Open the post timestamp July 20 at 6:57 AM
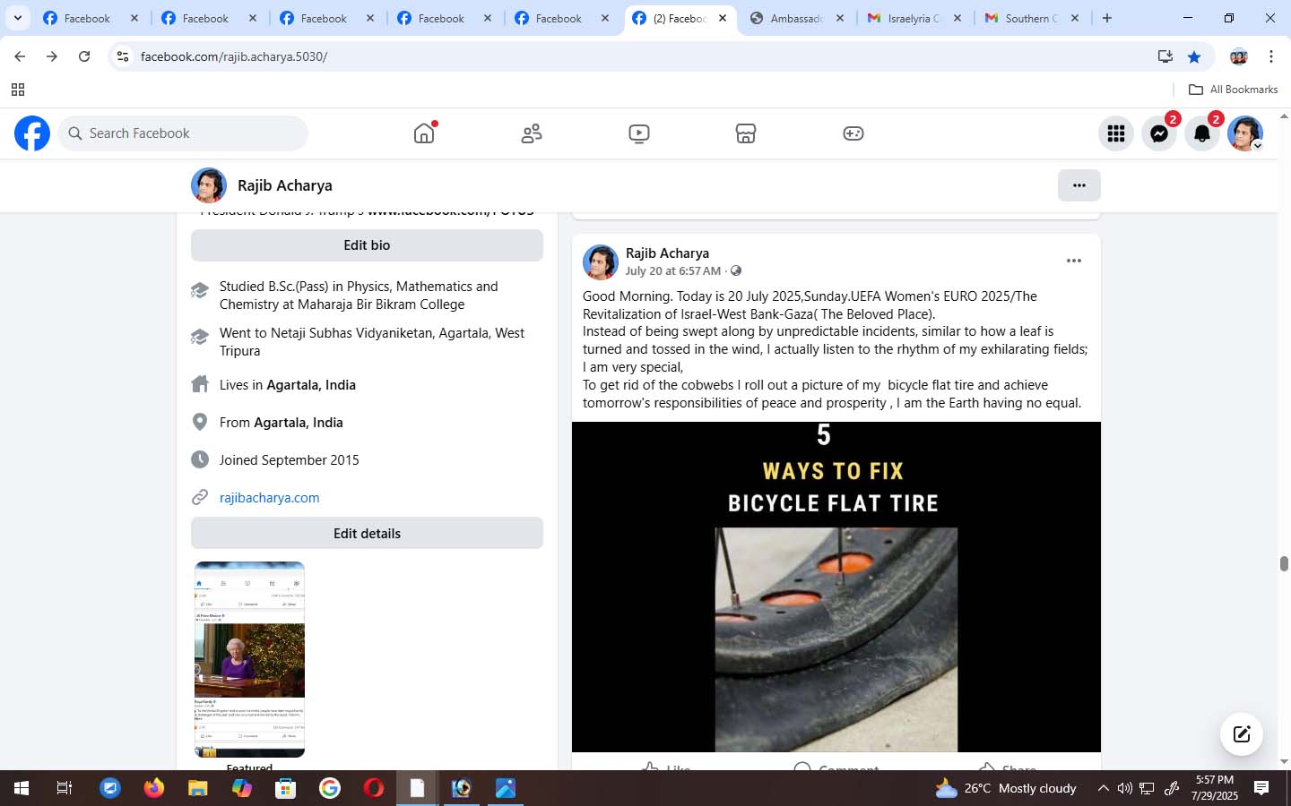 tap(673, 270)
